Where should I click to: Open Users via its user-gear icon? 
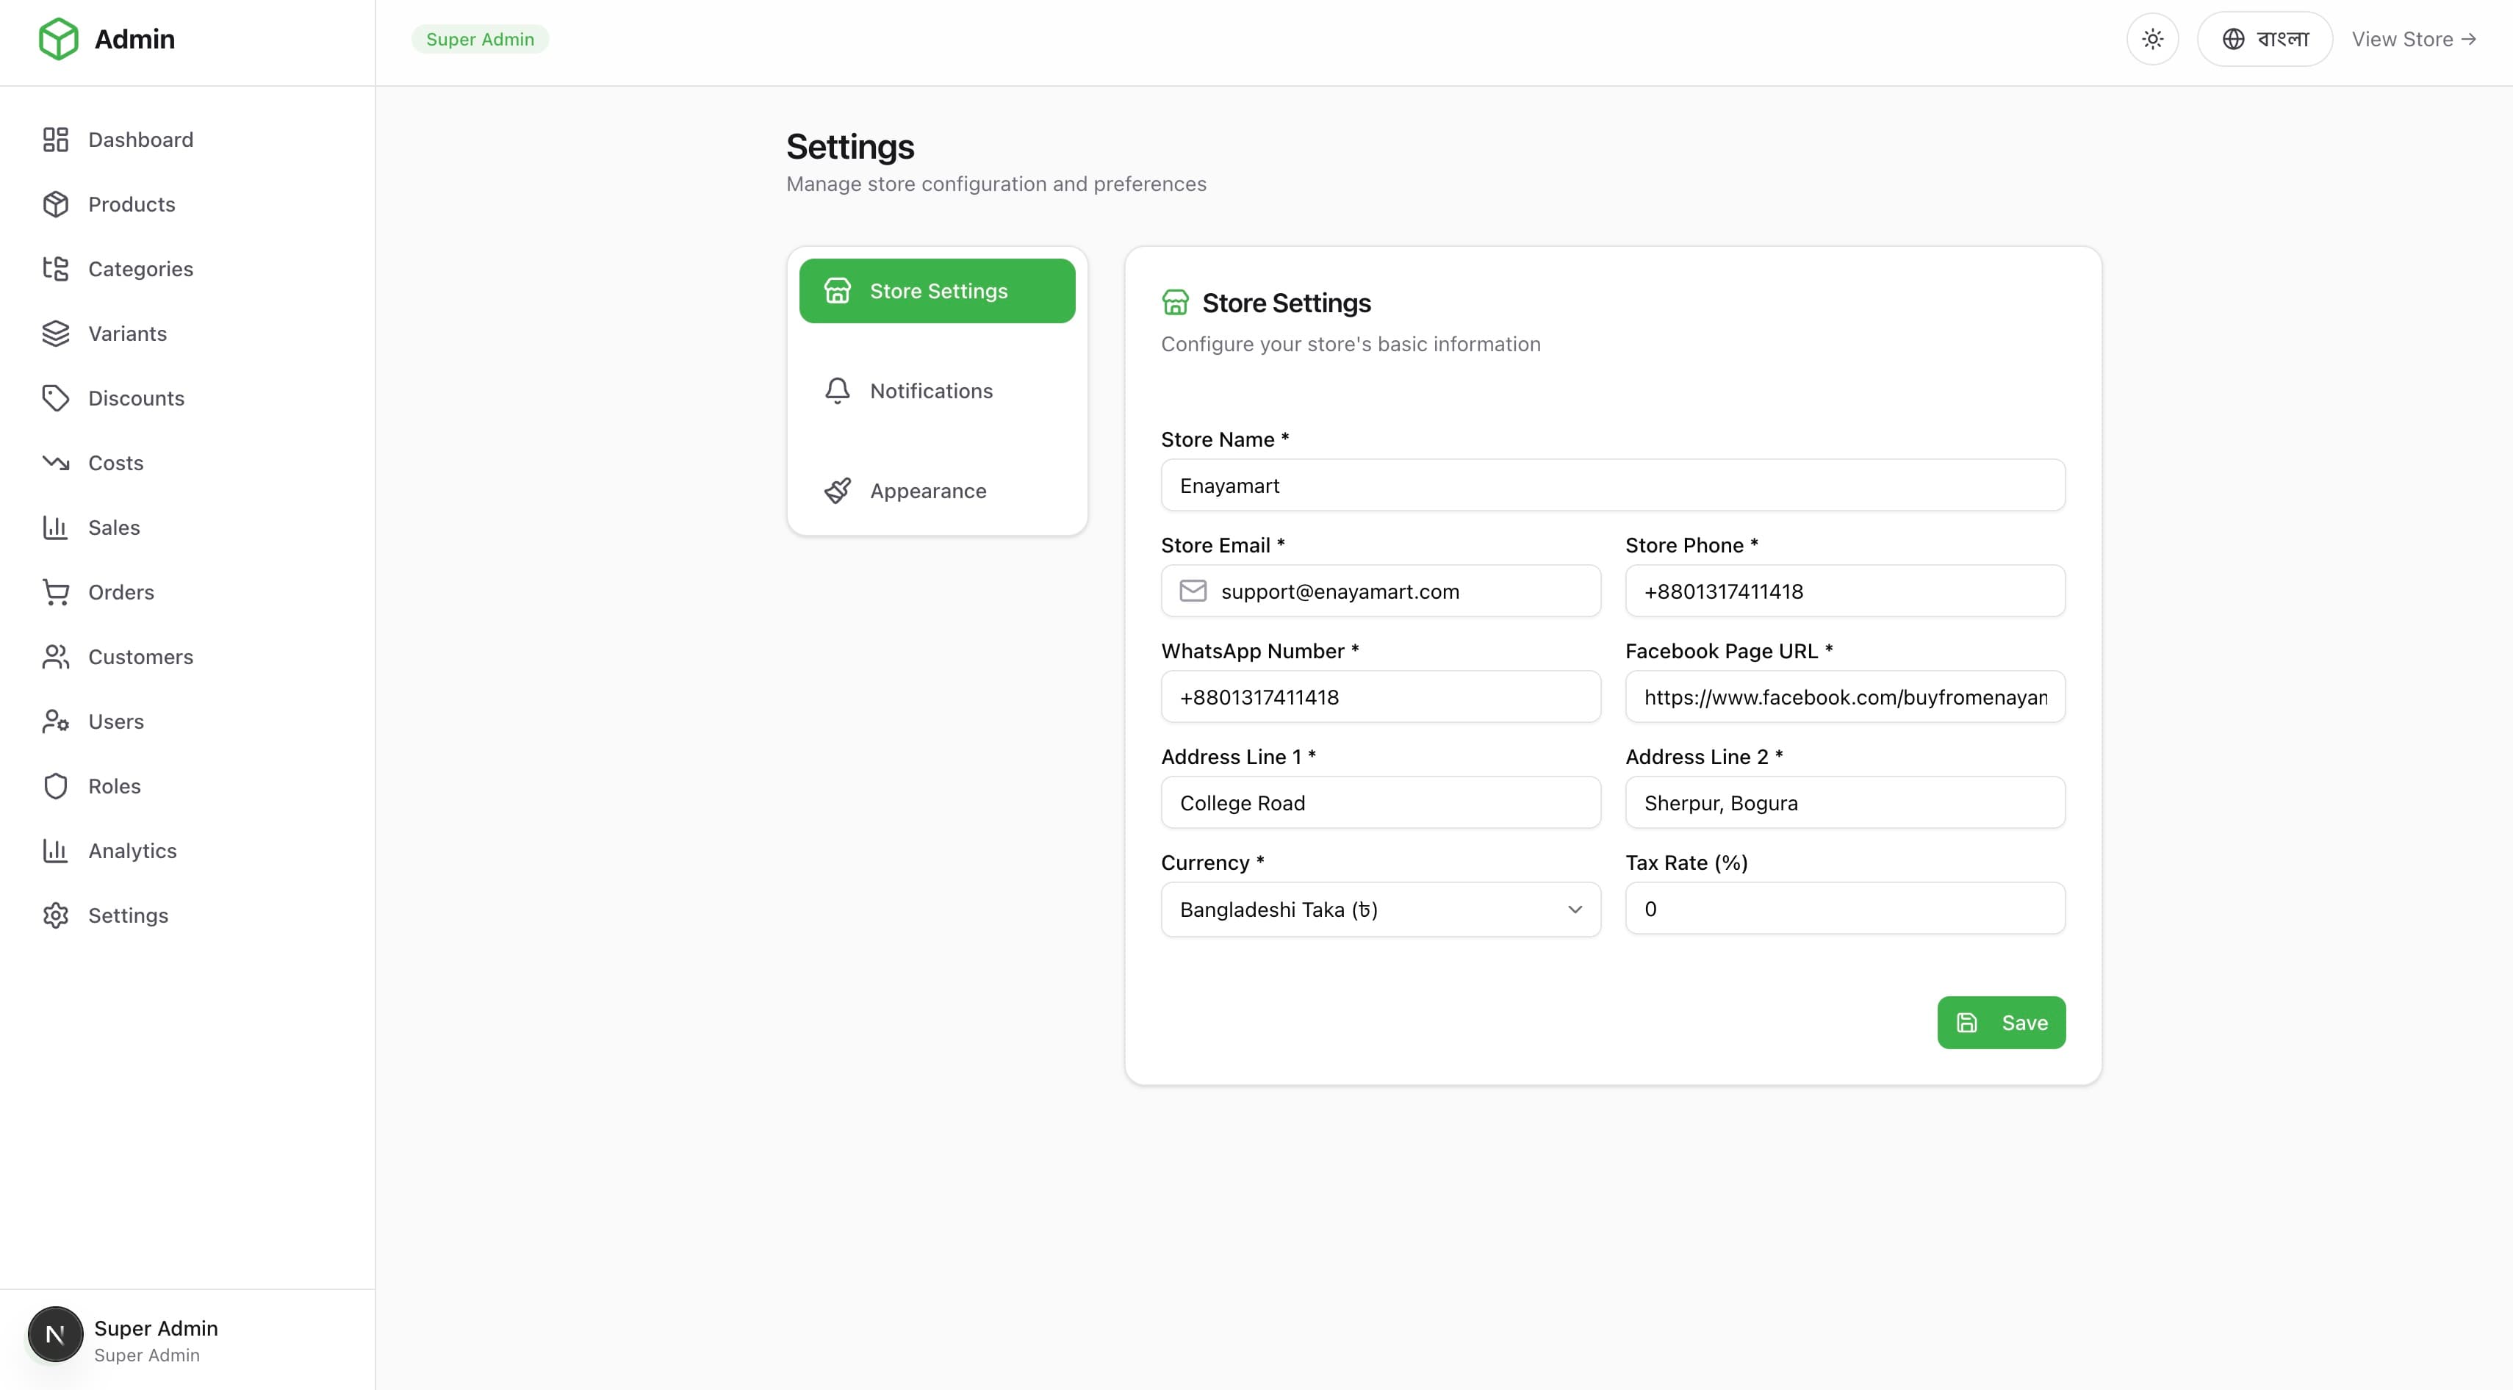pos(56,721)
